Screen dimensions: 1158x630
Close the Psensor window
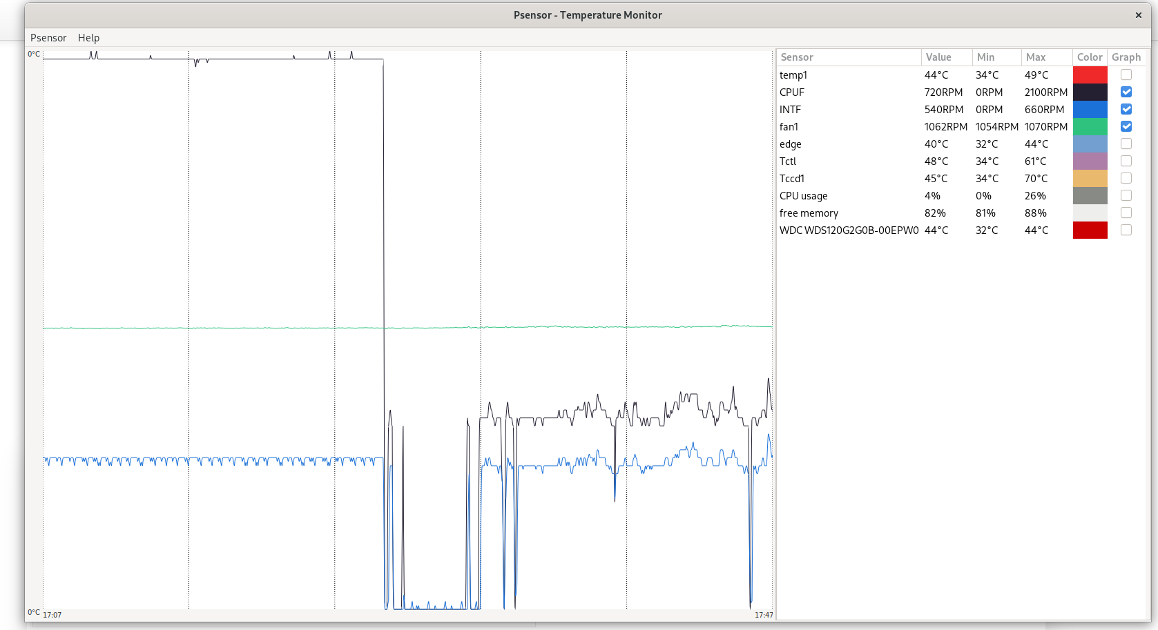coord(1139,15)
